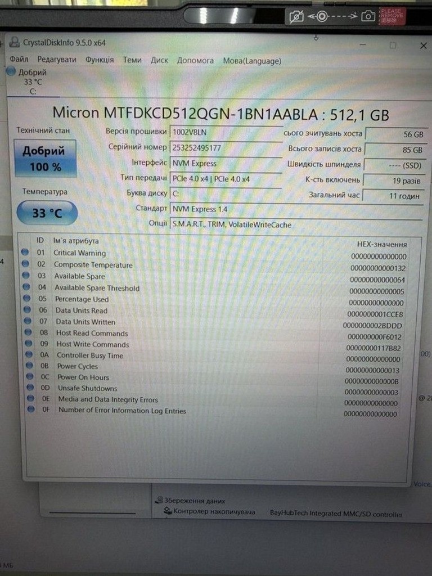Click the status dot of Data Units Read row
The image size is (432, 576).
[x=27, y=309]
